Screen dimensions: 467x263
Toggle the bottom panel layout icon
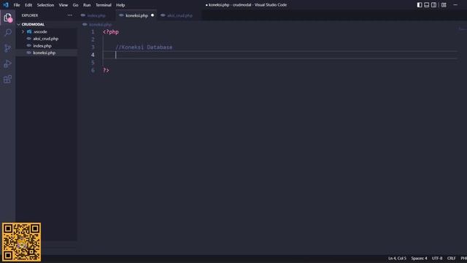(426, 5)
